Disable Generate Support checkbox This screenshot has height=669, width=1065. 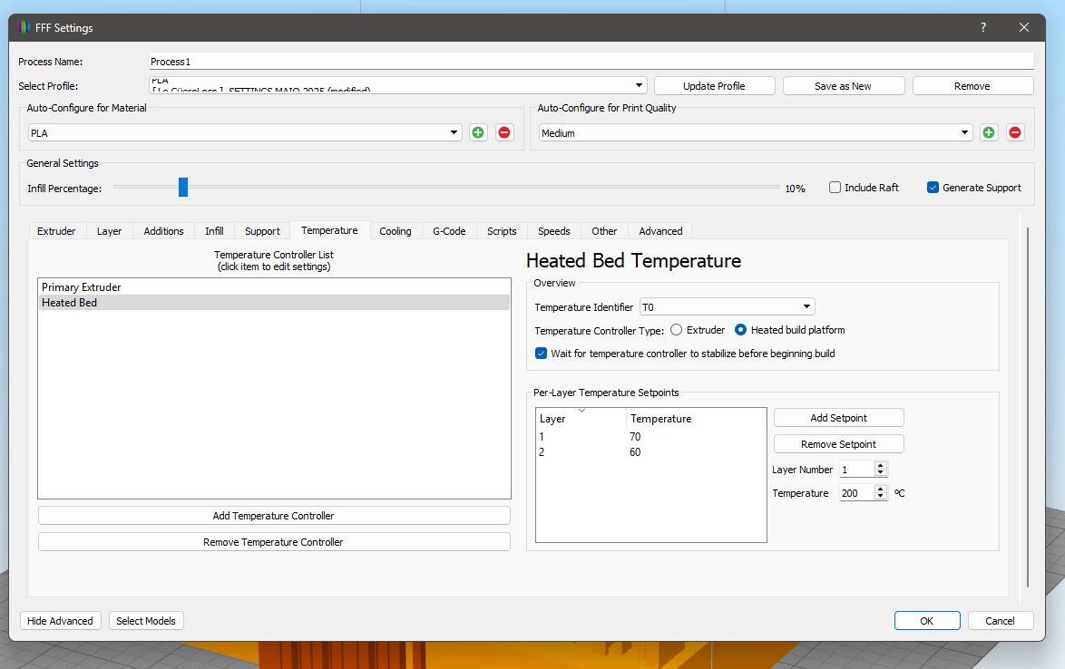click(933, 188)
